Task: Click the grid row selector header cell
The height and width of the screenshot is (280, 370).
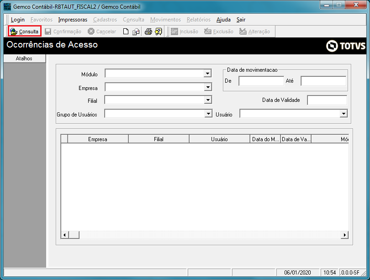Action: tap(64, 139)
